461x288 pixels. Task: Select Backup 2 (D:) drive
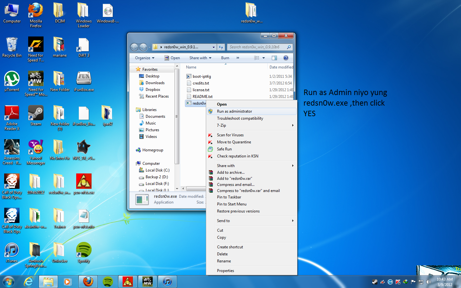157,177
